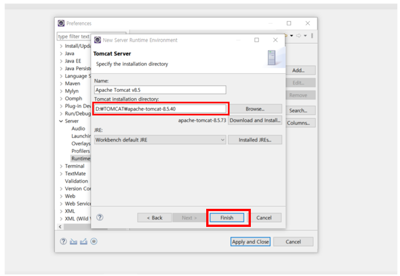The width and height of the screenshot is (400, 276).
Task: Select Run/Debug tree item
Action: pos(78,113)
